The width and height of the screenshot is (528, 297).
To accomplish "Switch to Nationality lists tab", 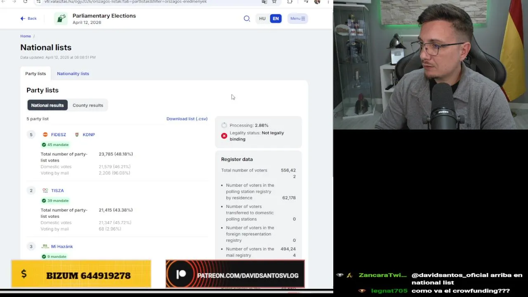I will coord(73,73).
